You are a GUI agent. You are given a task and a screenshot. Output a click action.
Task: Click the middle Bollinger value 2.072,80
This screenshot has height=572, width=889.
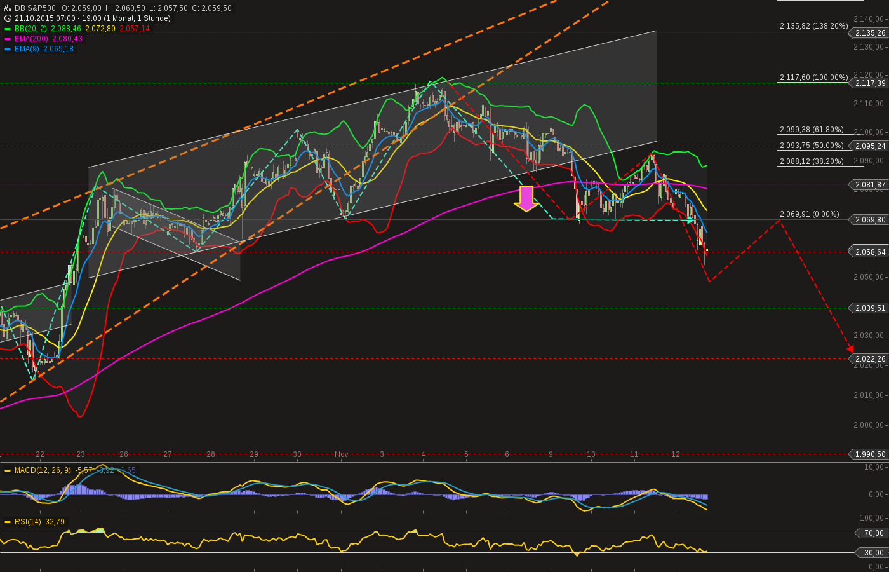tap(100, 29)
